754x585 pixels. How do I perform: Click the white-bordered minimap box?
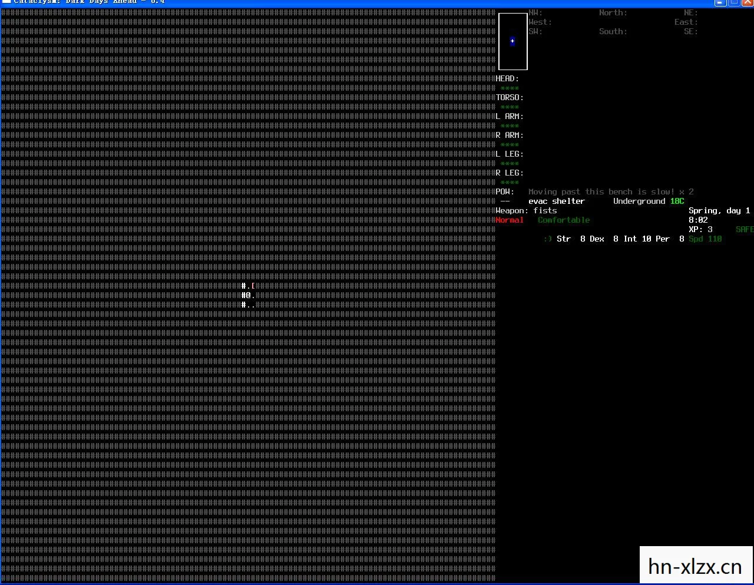pos(513,41)
